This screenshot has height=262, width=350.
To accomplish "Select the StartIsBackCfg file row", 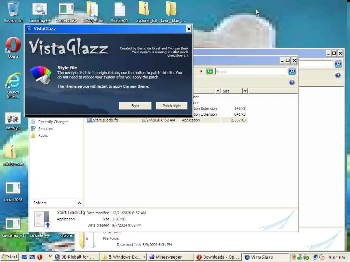I will (167, 120).
